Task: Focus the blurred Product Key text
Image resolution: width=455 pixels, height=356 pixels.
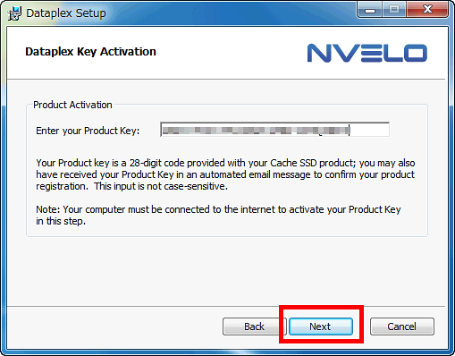Action: (256, 131)
